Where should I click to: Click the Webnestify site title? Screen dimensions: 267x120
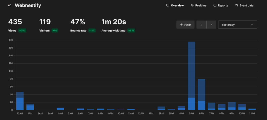28,5
